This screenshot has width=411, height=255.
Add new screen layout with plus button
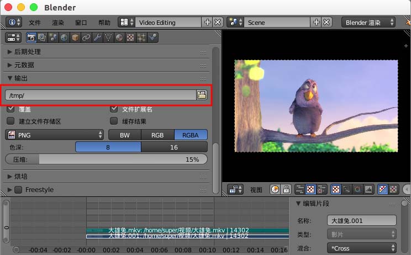pyautogui.click(x=208, y=22)
